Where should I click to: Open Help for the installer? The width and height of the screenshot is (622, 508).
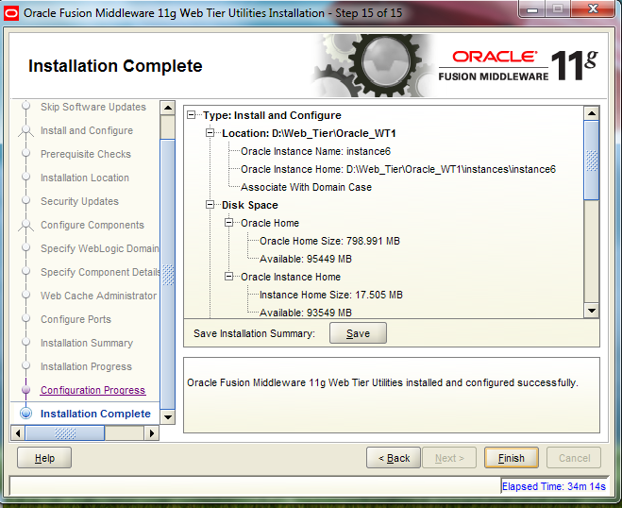click(44, 458)
